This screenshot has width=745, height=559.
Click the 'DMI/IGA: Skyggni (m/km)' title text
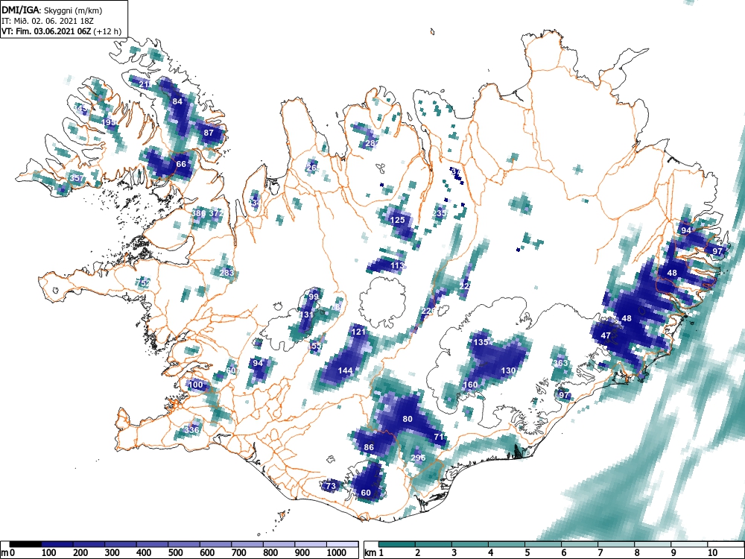point(52,10)
